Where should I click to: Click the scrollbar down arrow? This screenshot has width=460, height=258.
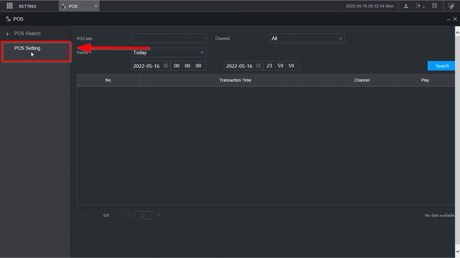coord(457,252)
